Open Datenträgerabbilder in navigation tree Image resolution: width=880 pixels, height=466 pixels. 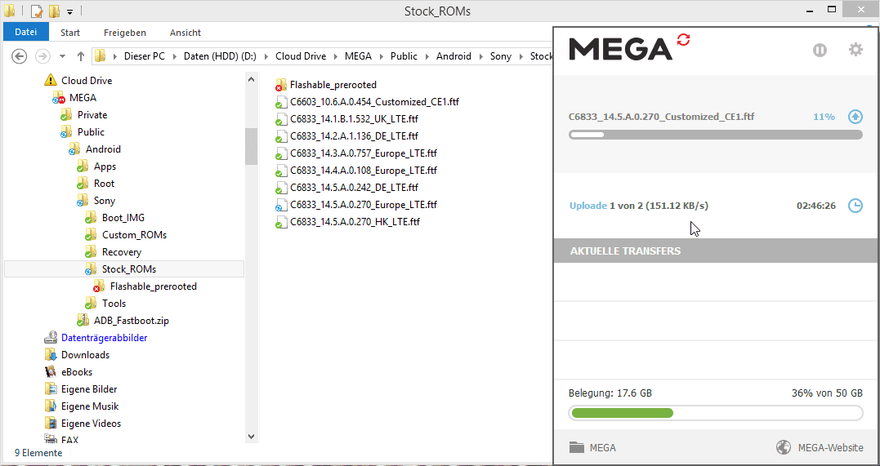click(104, 338)
